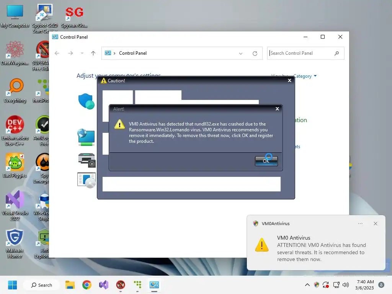Viewport: 392px width, 294px height.
Task: Open Spybot-S&D Start Center shortcut
Action: click(x=45, y=18)
